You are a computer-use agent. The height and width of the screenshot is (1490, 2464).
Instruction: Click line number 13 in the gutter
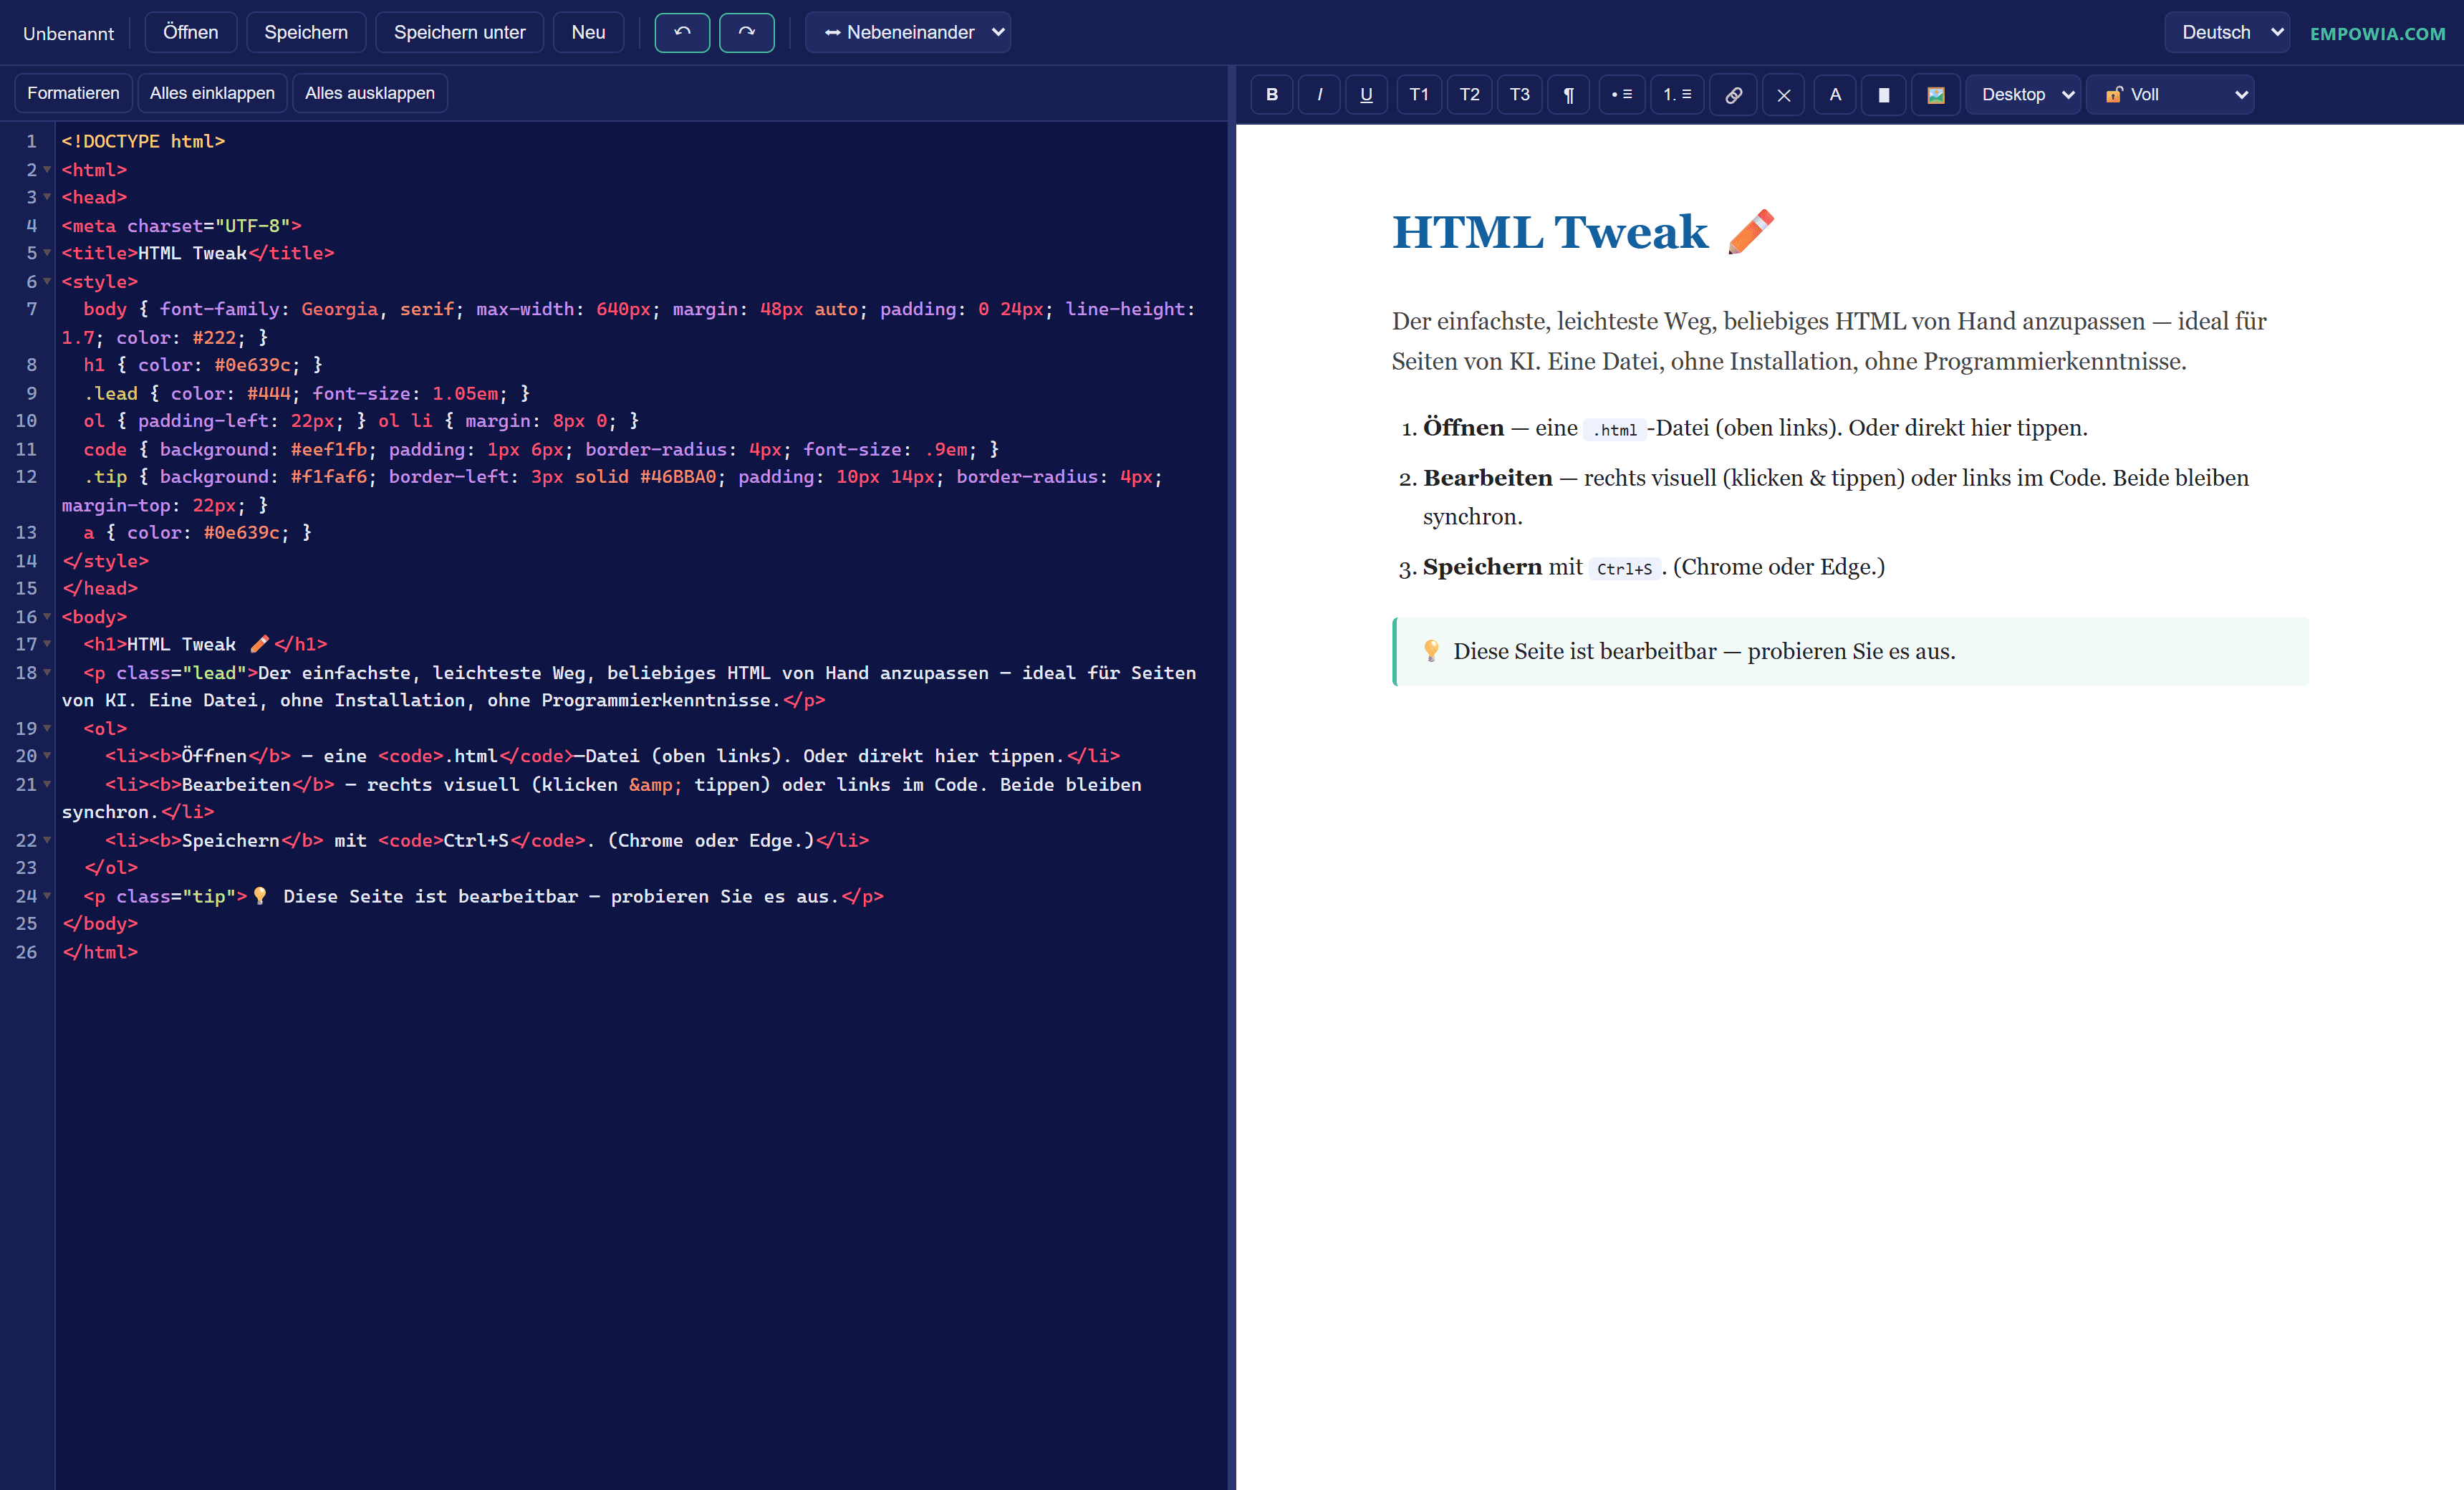tap(26, 533)
